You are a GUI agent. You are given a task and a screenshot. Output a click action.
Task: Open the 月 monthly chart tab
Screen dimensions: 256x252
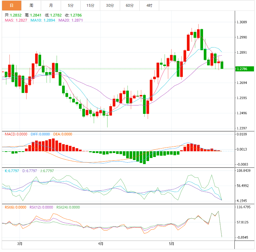point(51,5)
